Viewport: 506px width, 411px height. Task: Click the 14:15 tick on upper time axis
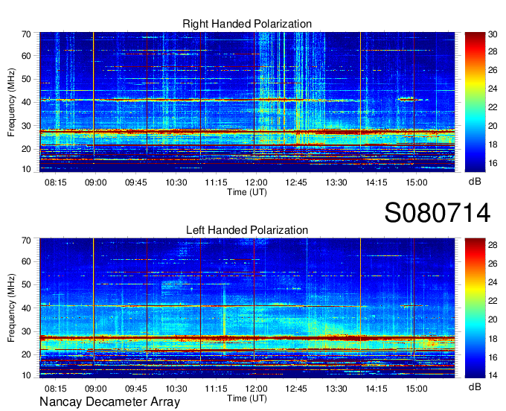[377, 182]
